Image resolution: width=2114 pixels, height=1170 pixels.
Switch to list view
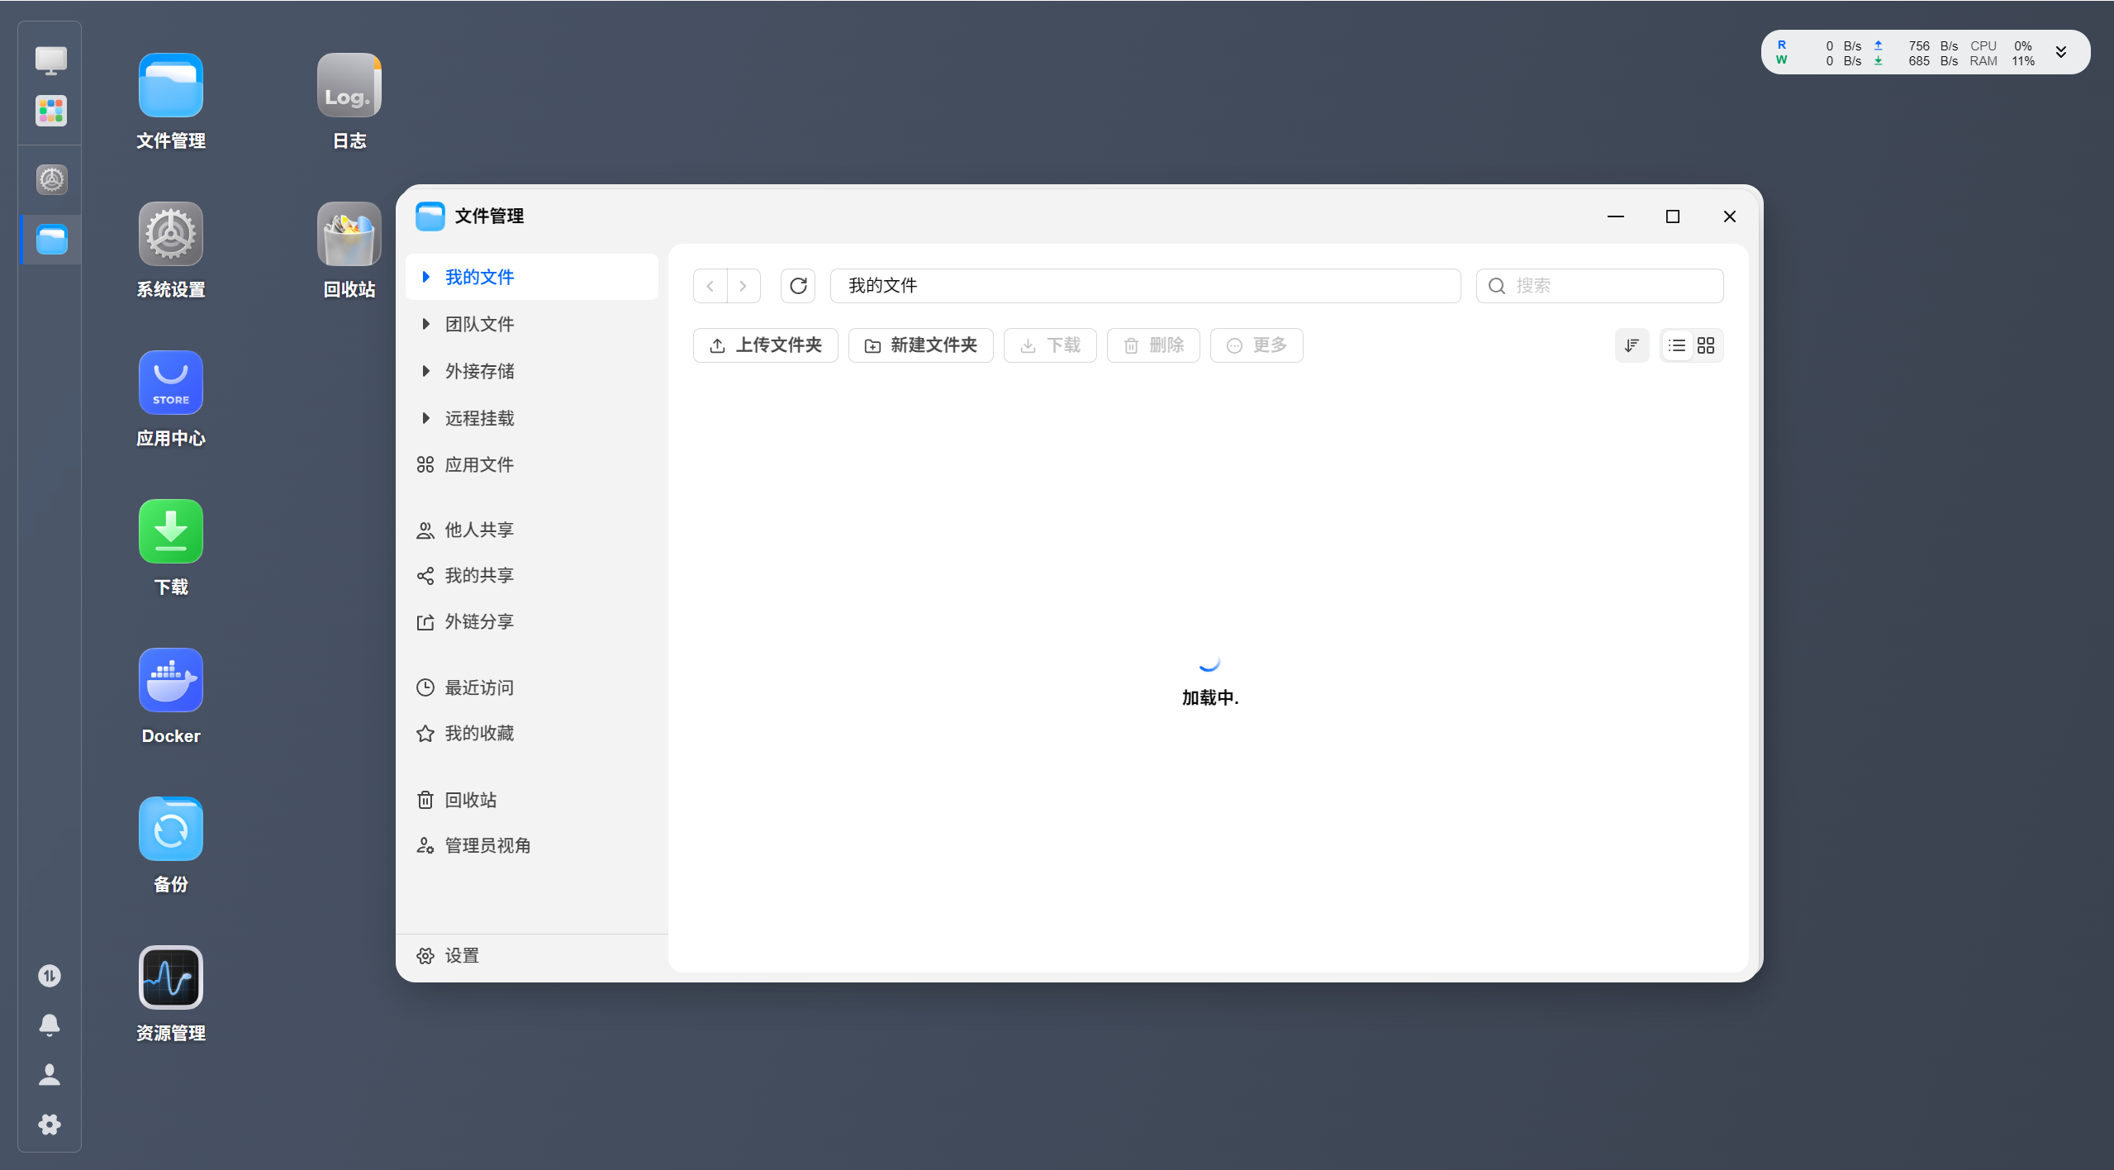coord(1677,345)
